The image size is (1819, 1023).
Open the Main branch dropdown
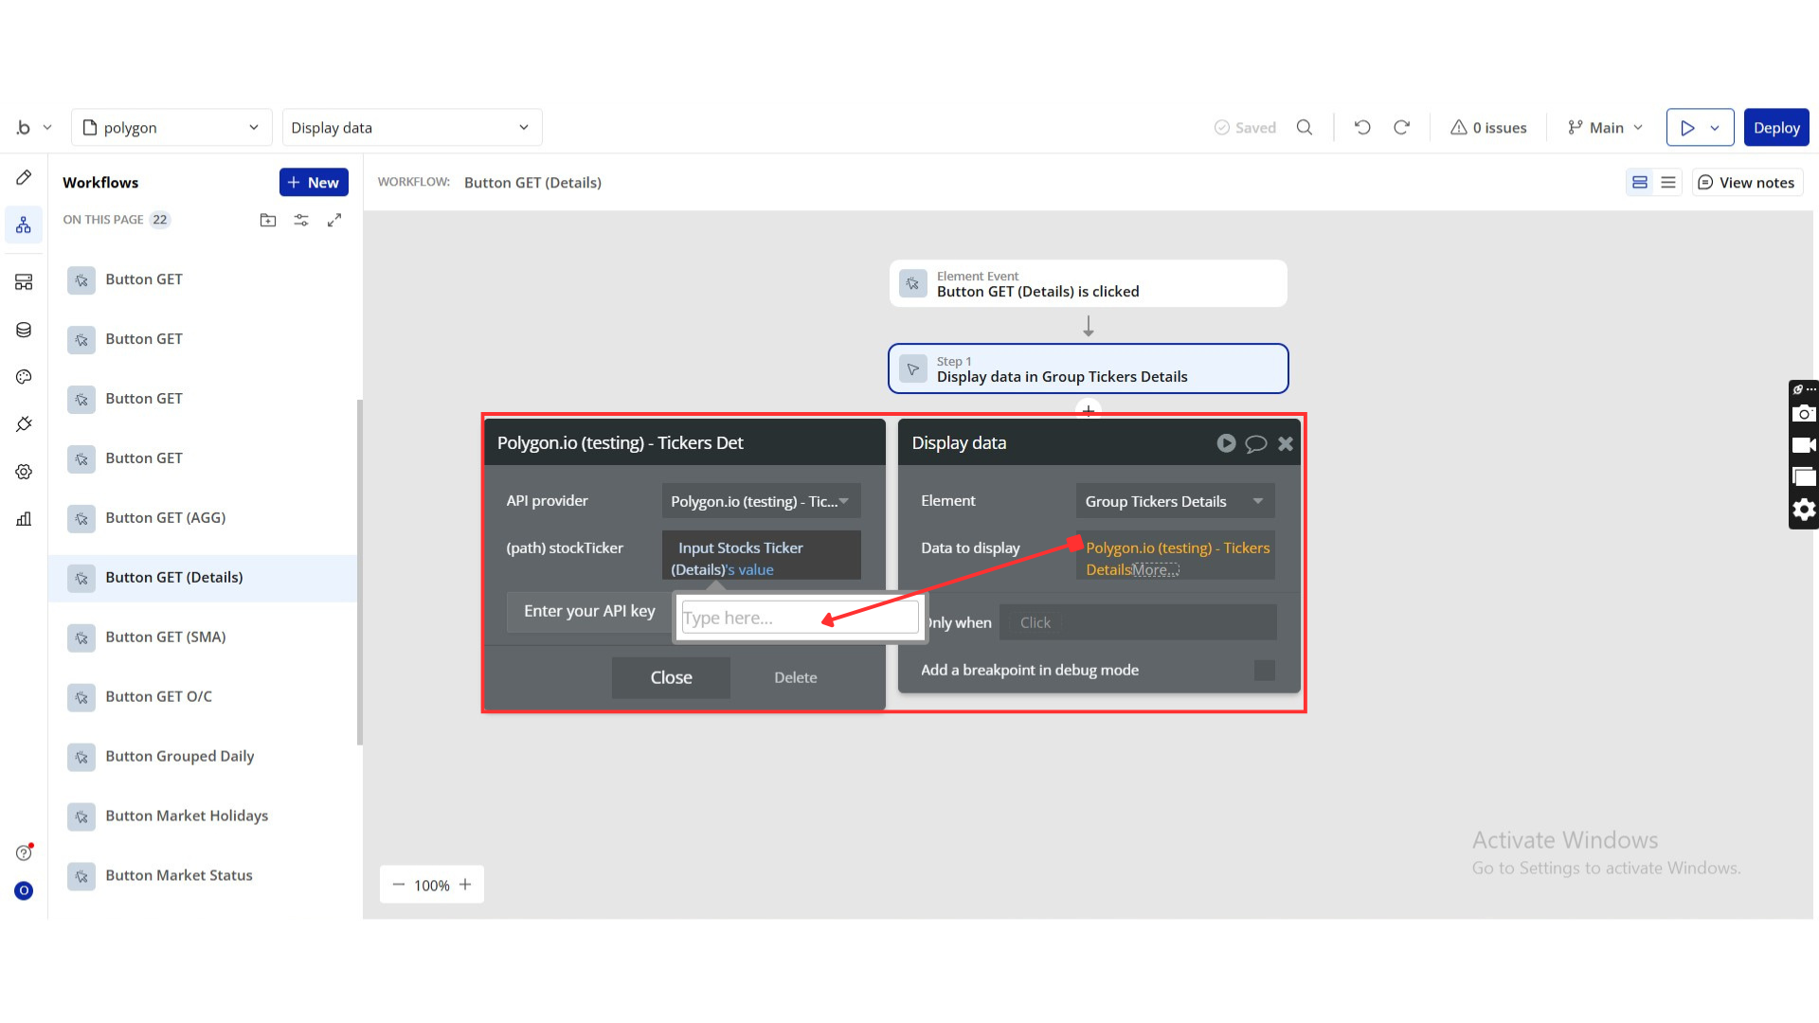click(1606, 128)
